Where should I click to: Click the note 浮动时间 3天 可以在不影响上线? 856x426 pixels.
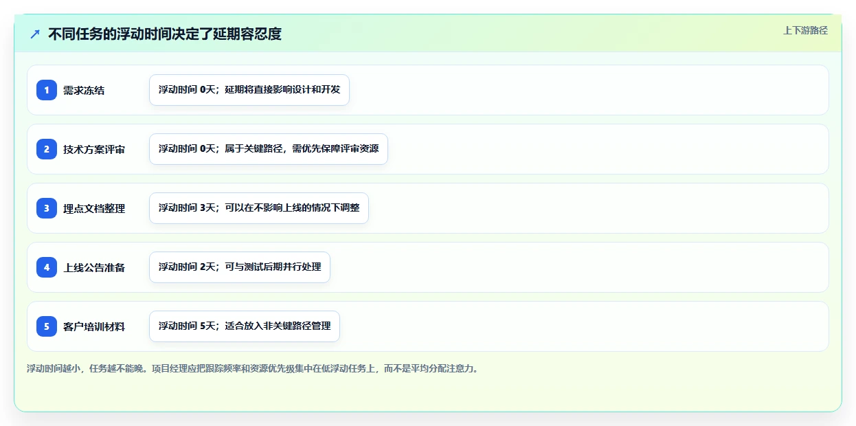coord(259,208)
